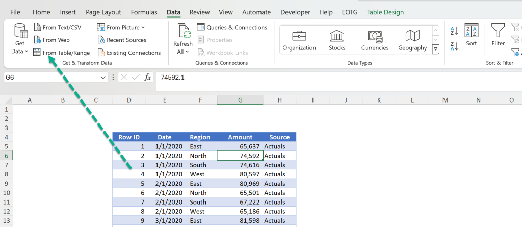Choose the Currencies data type

(375, 40)
